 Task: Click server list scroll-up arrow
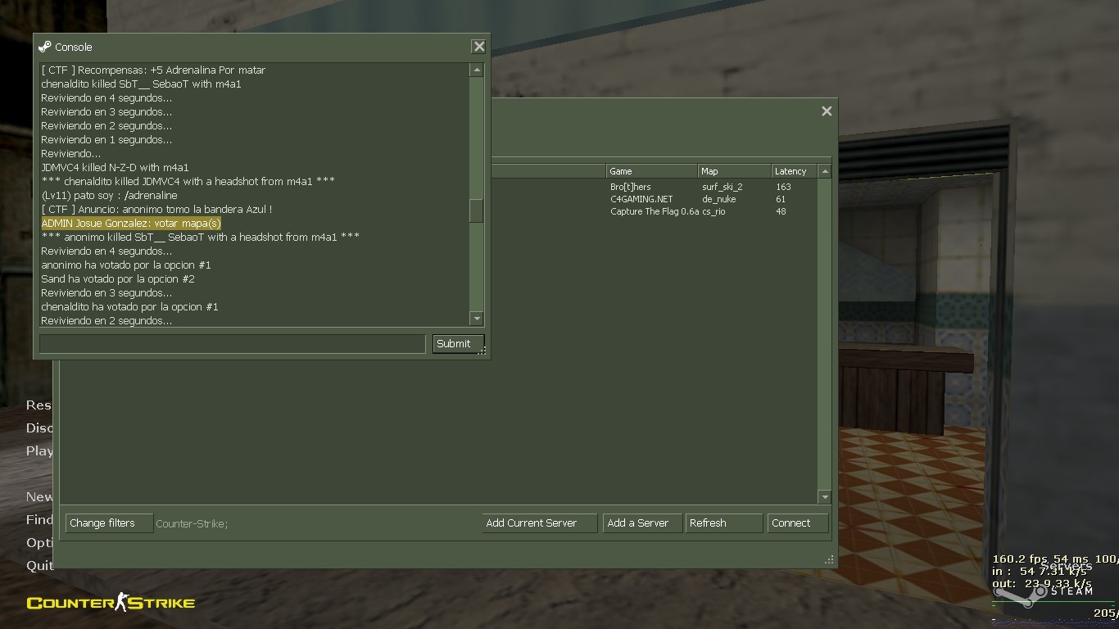tap(824, 171)
